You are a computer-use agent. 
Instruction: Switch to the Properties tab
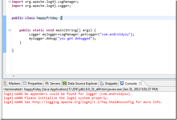tap(33, 84)
